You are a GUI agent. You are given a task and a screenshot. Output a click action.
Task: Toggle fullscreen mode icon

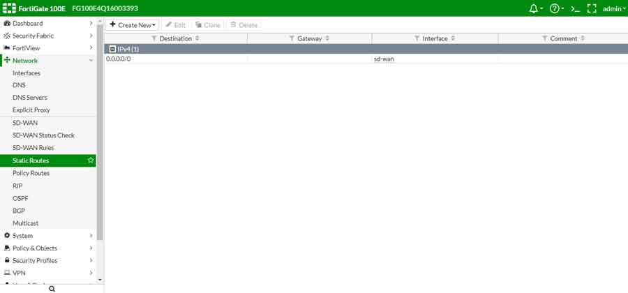592,9
